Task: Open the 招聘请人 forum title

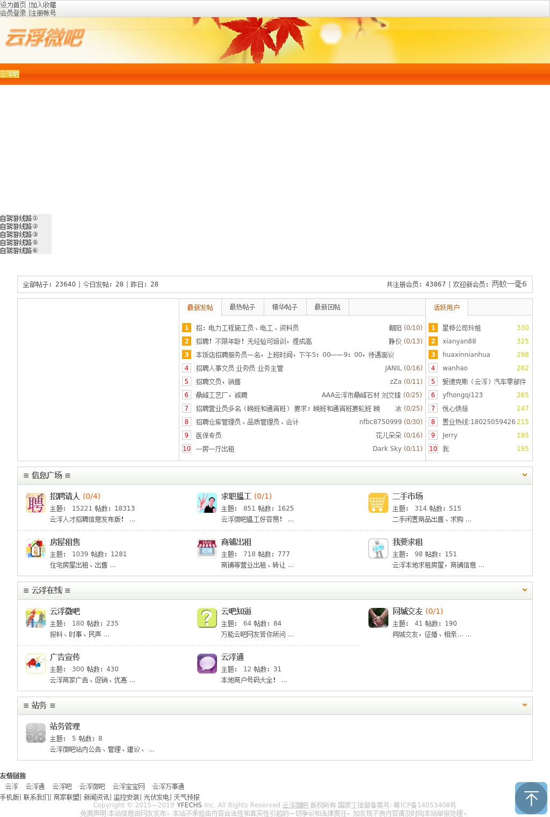Action: (x=65, y=496)
